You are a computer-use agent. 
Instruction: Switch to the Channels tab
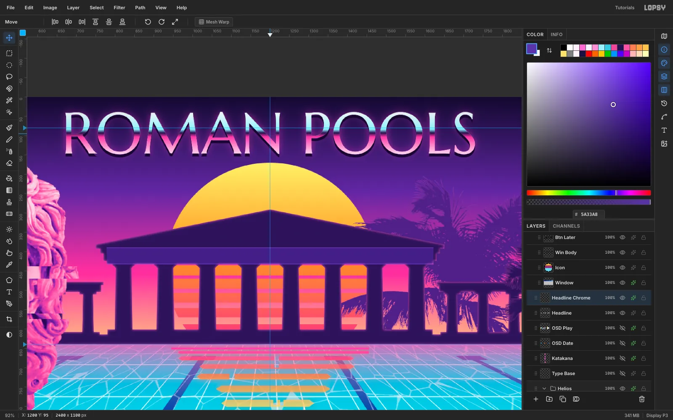(x=566, y=226)
